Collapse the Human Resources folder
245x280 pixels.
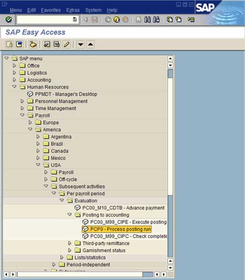14,87
